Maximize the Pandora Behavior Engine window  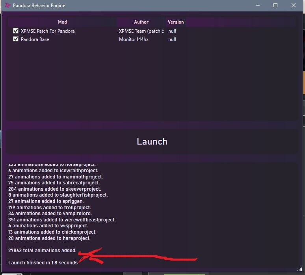click(275, 5)
